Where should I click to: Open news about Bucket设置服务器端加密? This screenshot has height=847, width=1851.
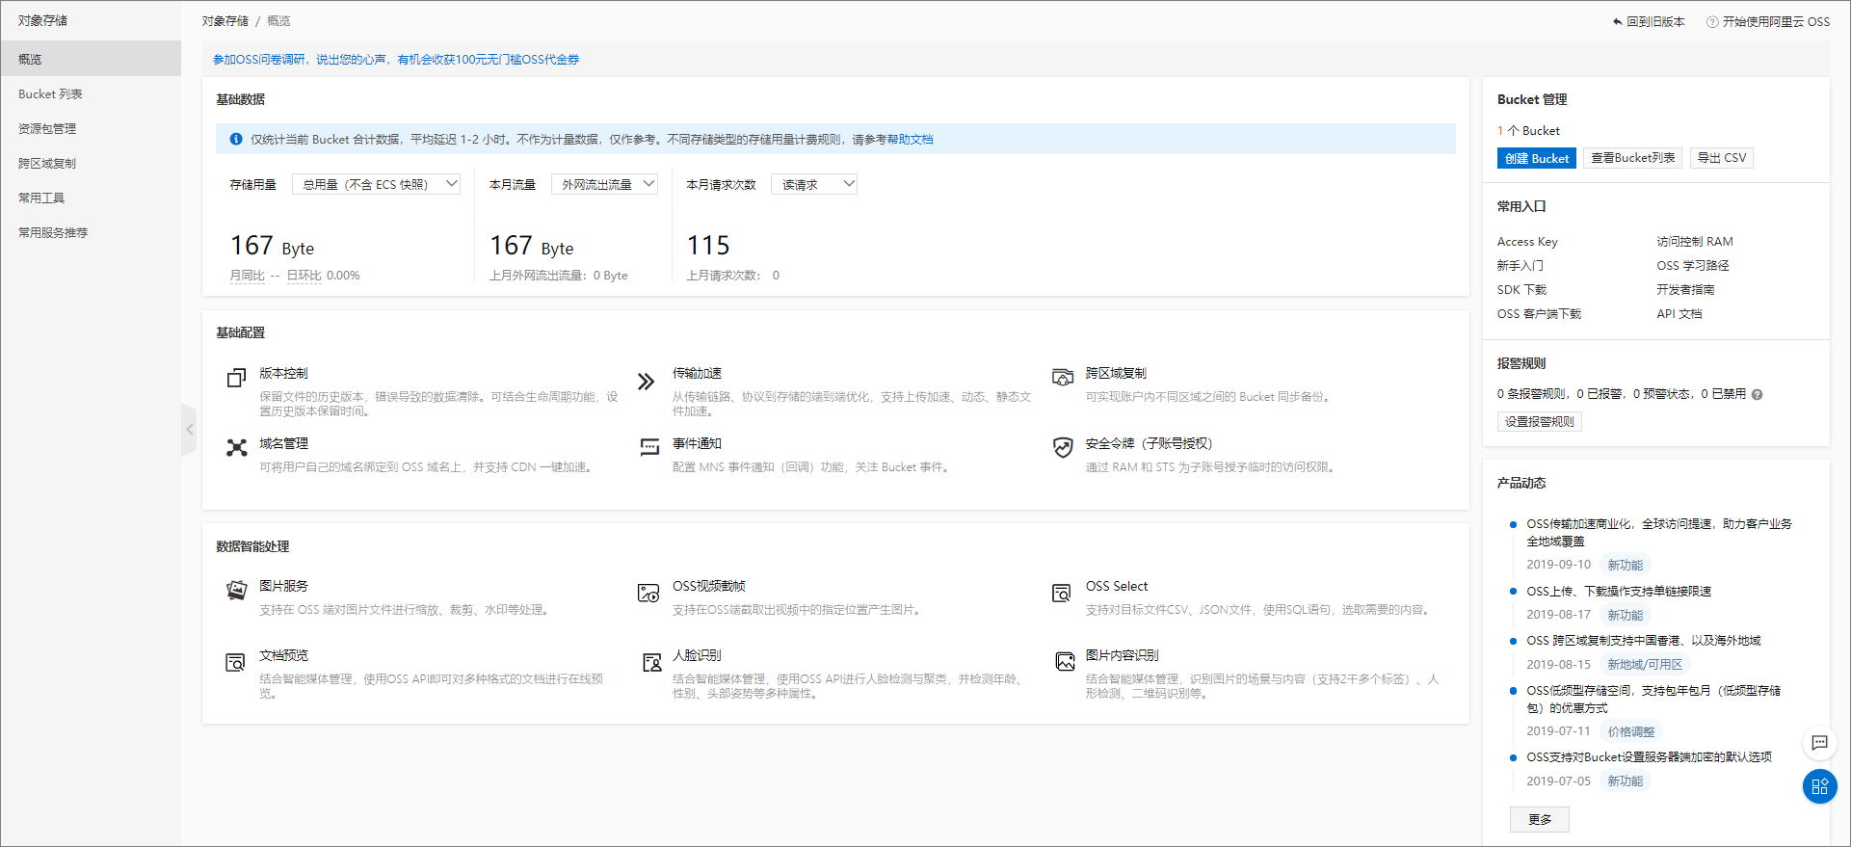click(x=1649, y=757)
